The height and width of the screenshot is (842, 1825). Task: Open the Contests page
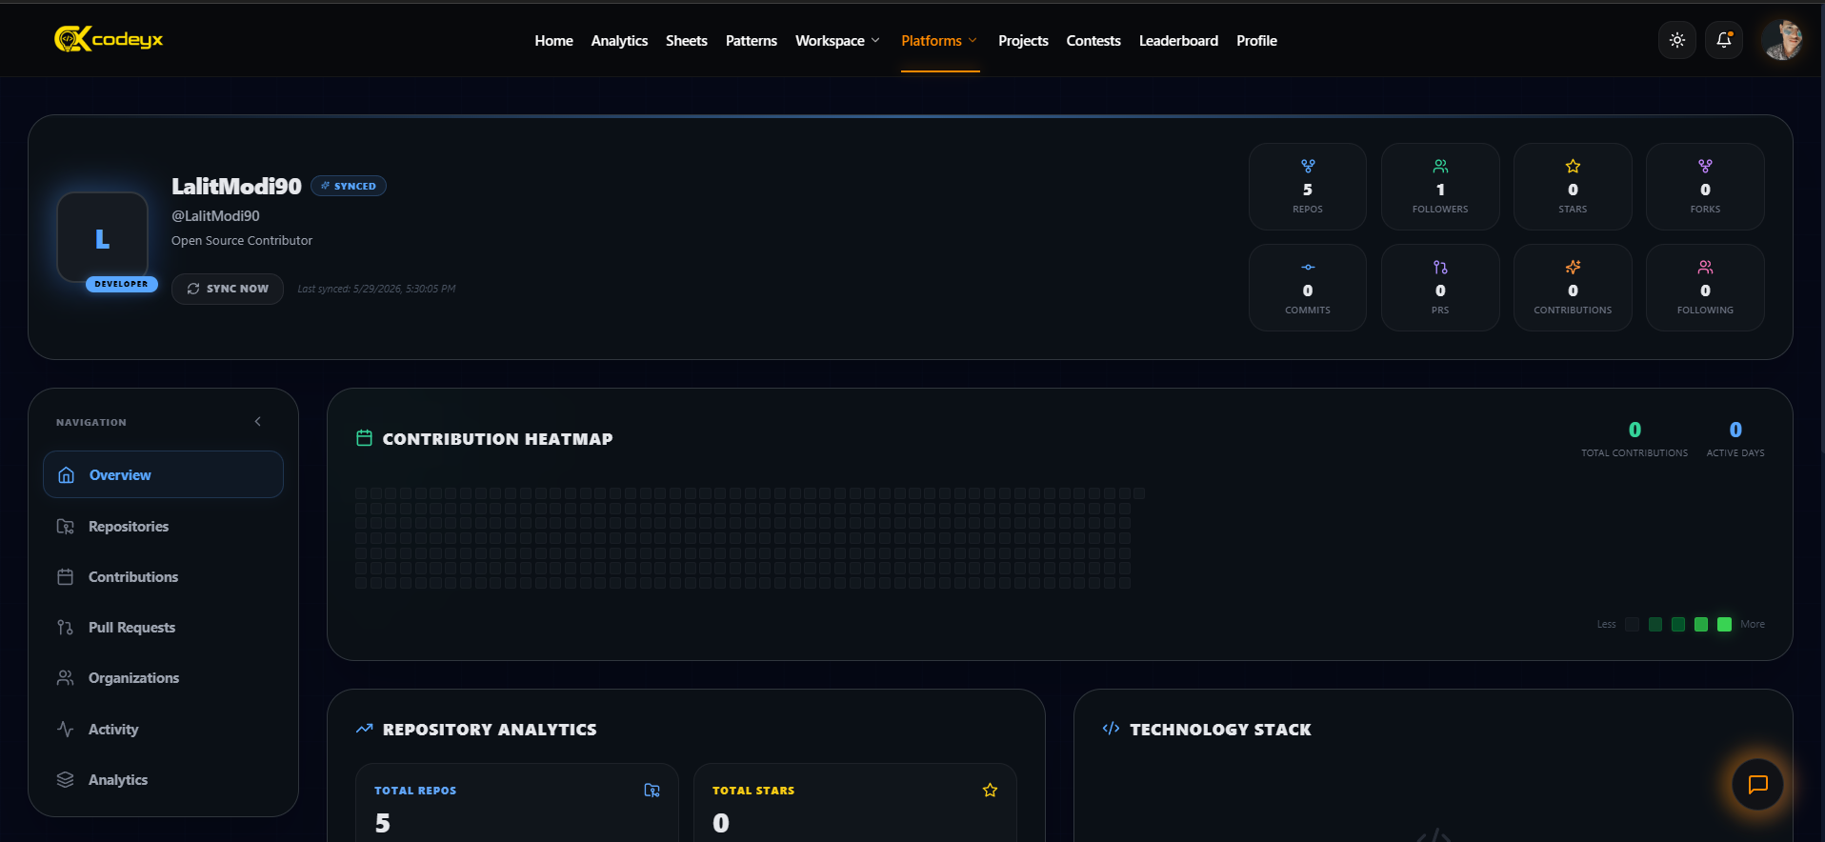pos(1093,41)
